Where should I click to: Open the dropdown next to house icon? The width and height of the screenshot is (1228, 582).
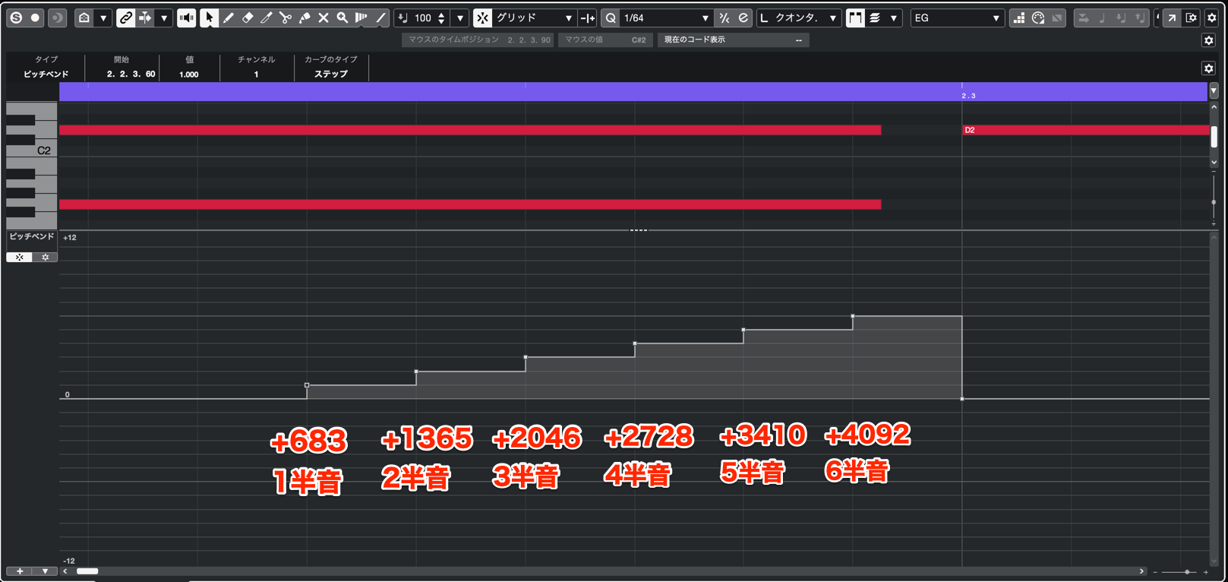(103, 17)
